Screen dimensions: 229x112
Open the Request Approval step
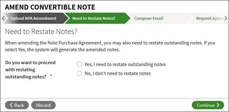tap(209, 18)
